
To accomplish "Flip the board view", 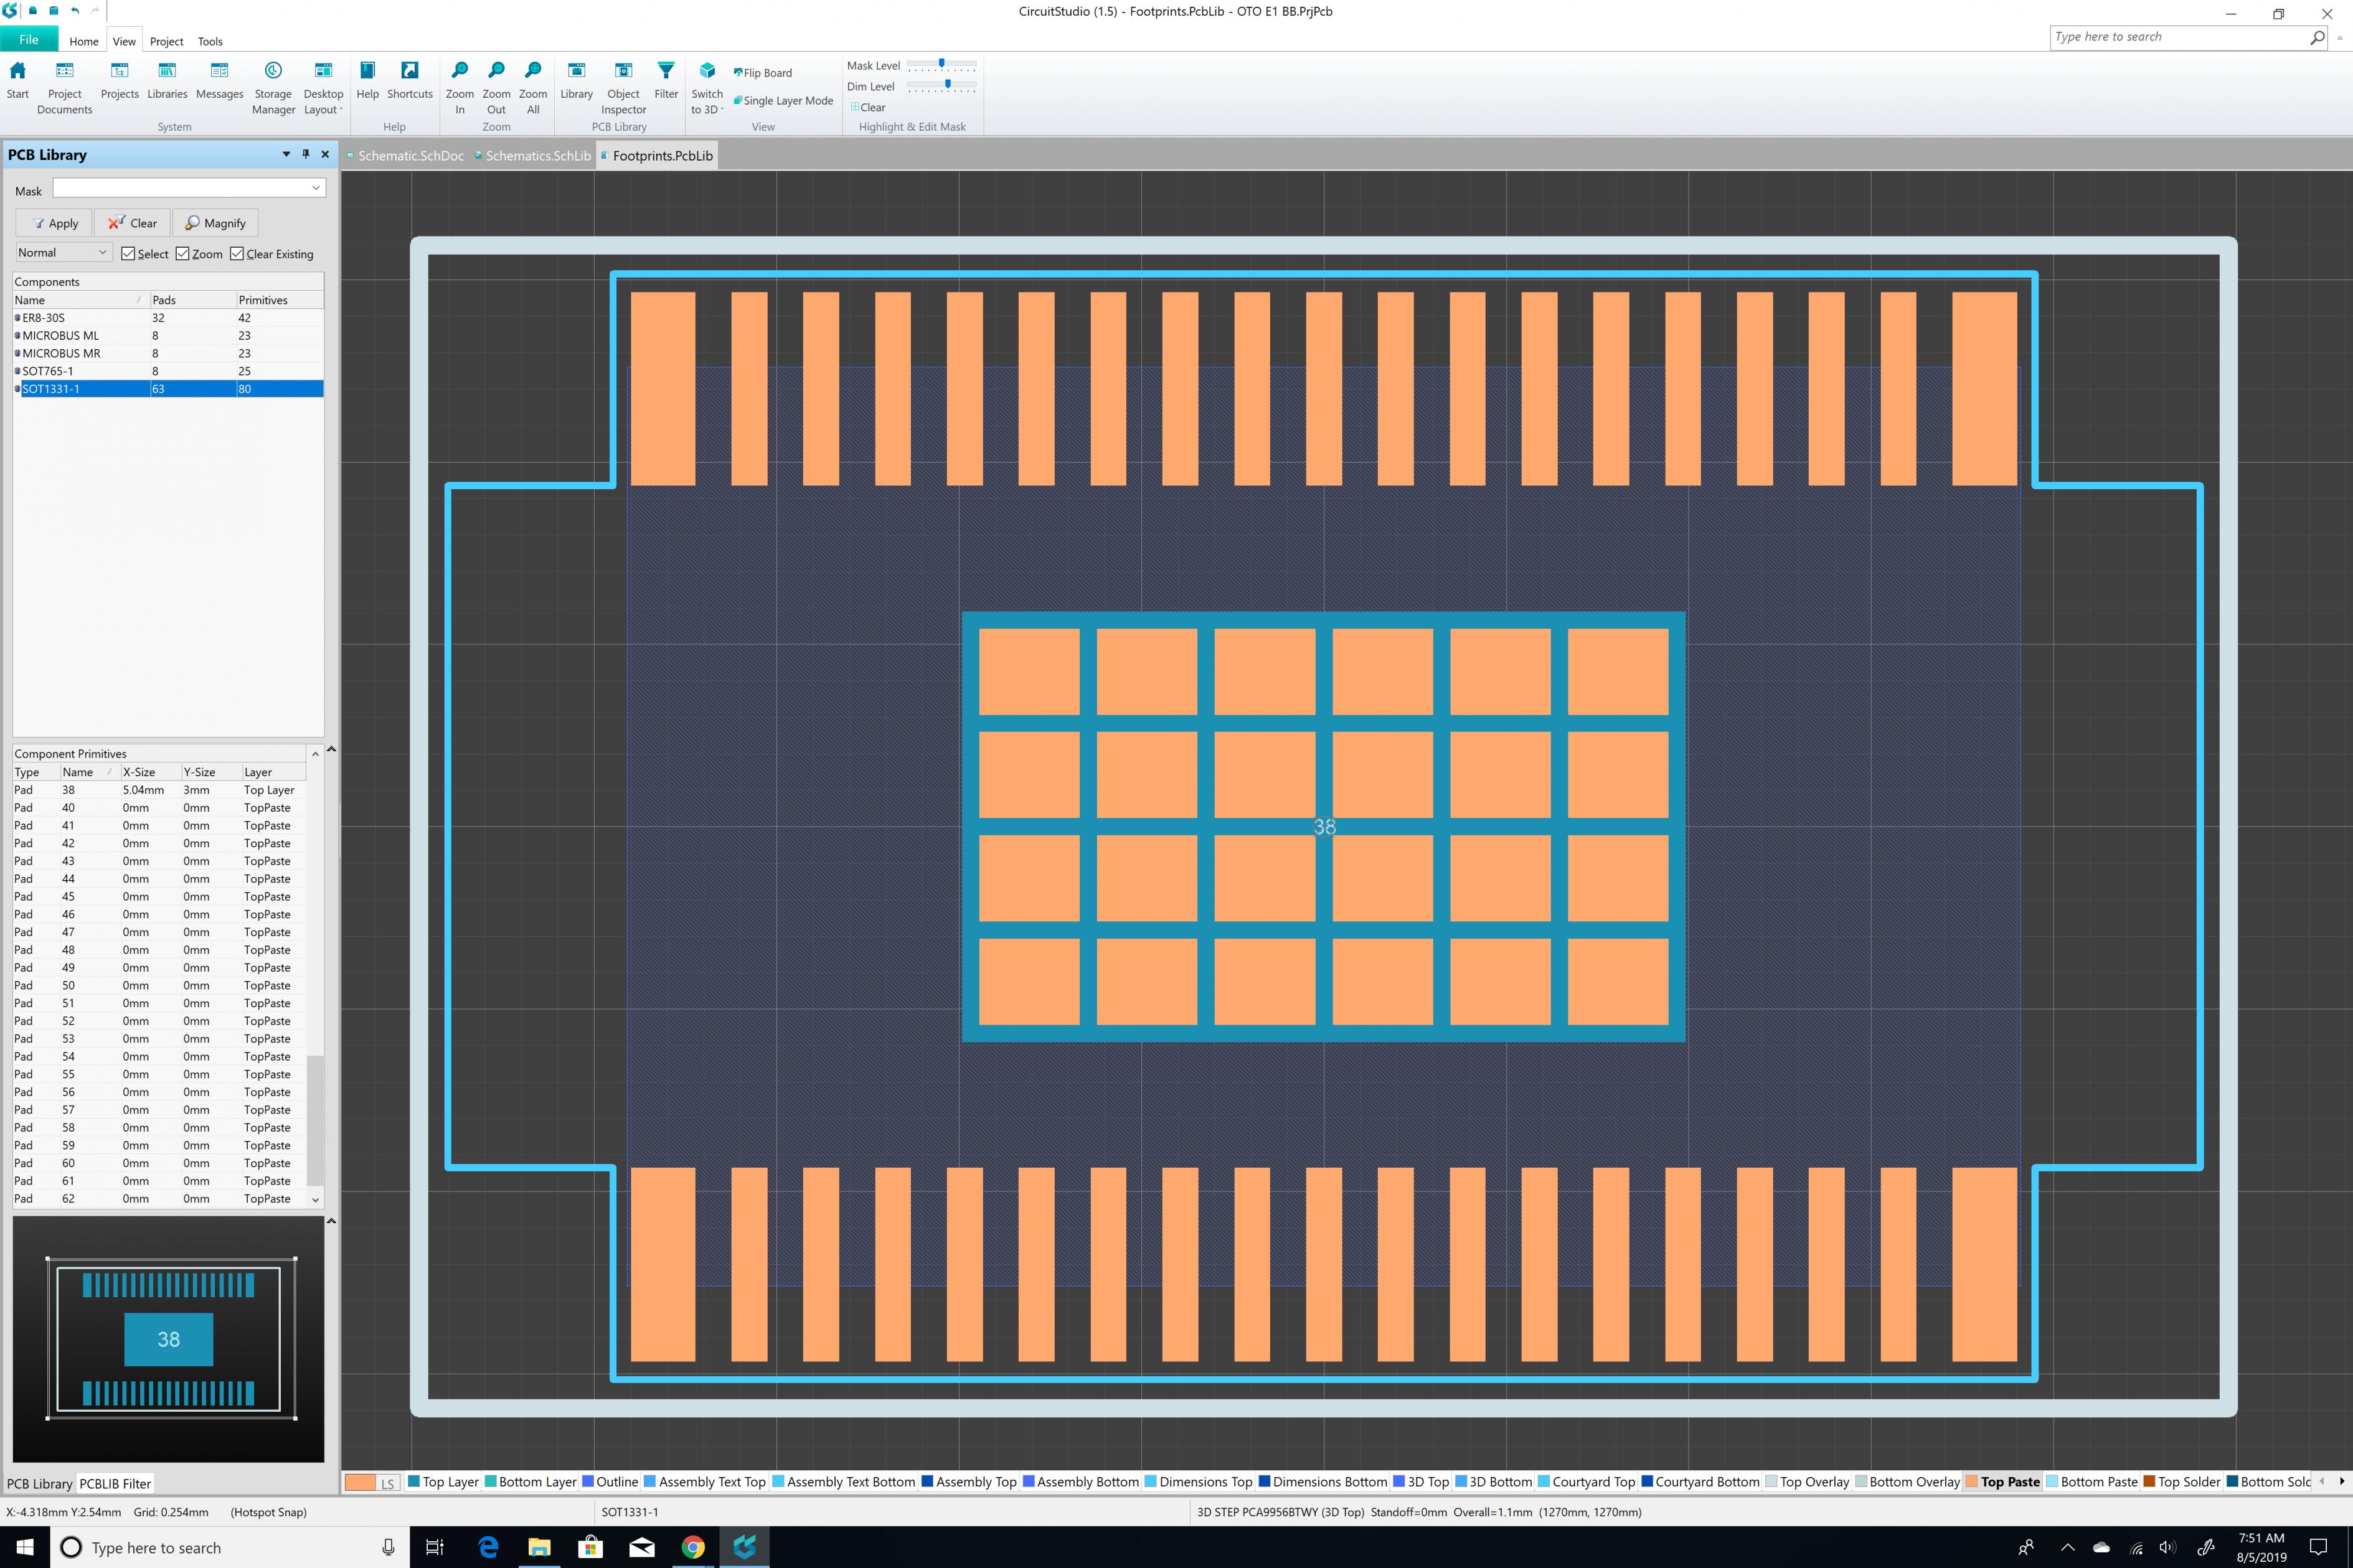I will click(763, 73).
